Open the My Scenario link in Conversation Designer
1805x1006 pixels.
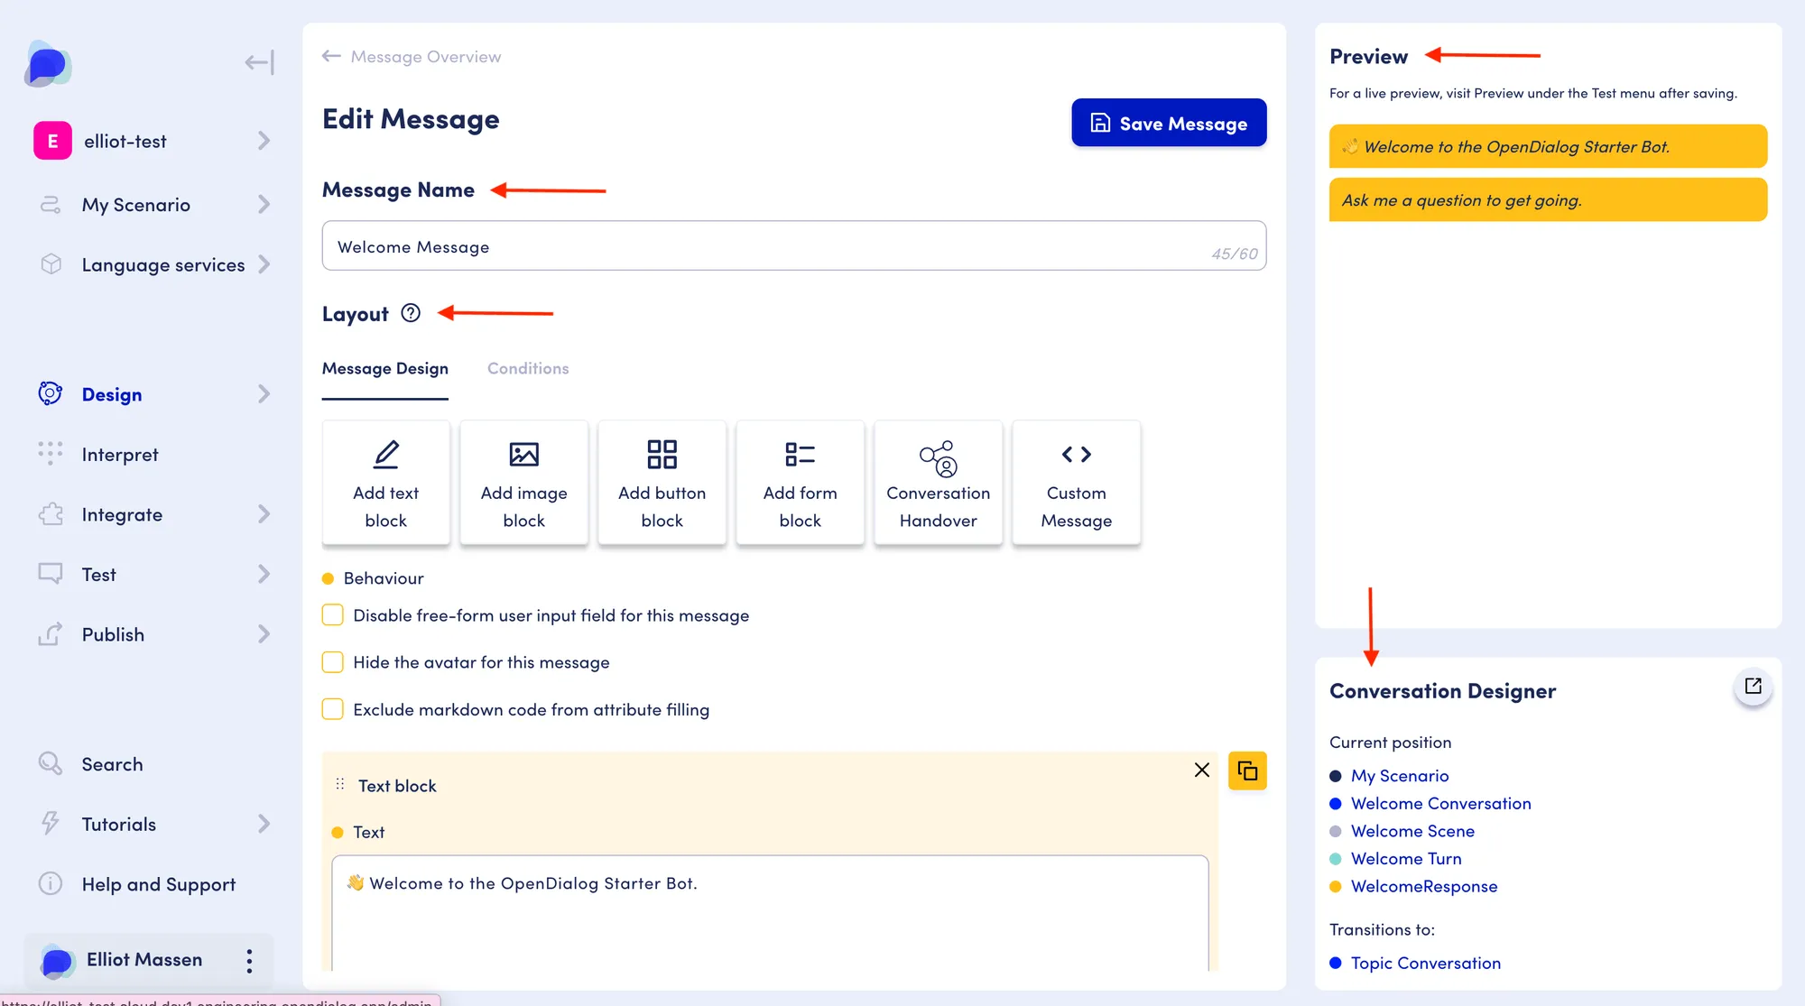coord(1400,776)
